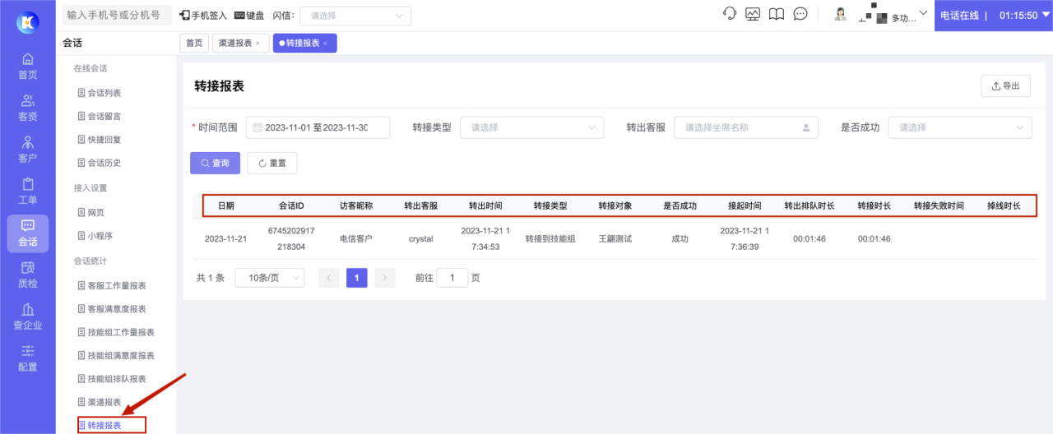Click the 王翩测试 cell
1053x434 pixels.
[x=615, y=239]
